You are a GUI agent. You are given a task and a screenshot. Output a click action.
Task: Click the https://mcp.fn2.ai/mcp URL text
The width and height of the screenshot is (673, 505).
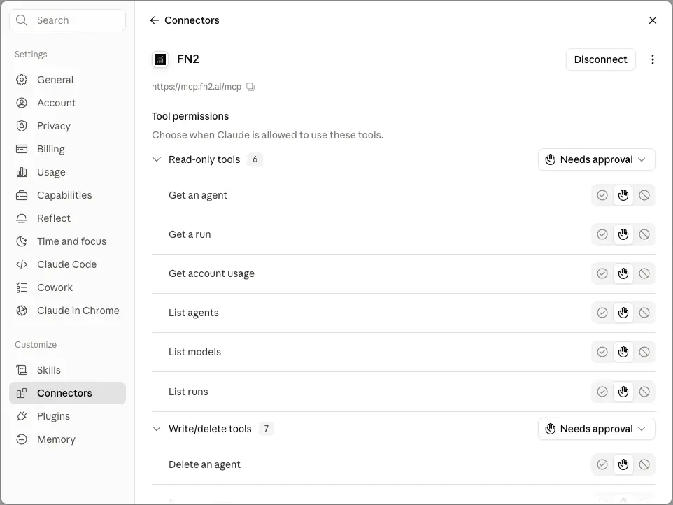pyautogui.click(x=197, y=87)
